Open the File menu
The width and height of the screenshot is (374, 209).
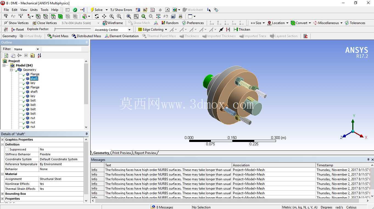click(x=6, y=10)
